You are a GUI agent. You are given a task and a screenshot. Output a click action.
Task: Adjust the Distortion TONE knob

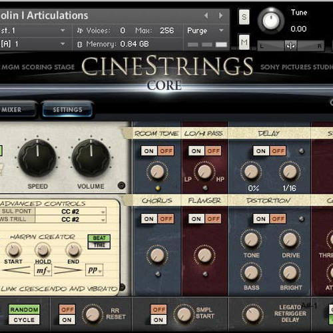251,240
